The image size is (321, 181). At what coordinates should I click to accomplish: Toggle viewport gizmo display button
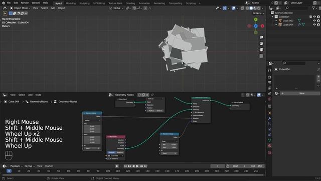225,8
